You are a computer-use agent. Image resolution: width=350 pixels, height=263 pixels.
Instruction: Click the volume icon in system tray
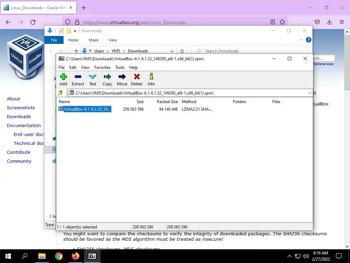coord(306,256)
